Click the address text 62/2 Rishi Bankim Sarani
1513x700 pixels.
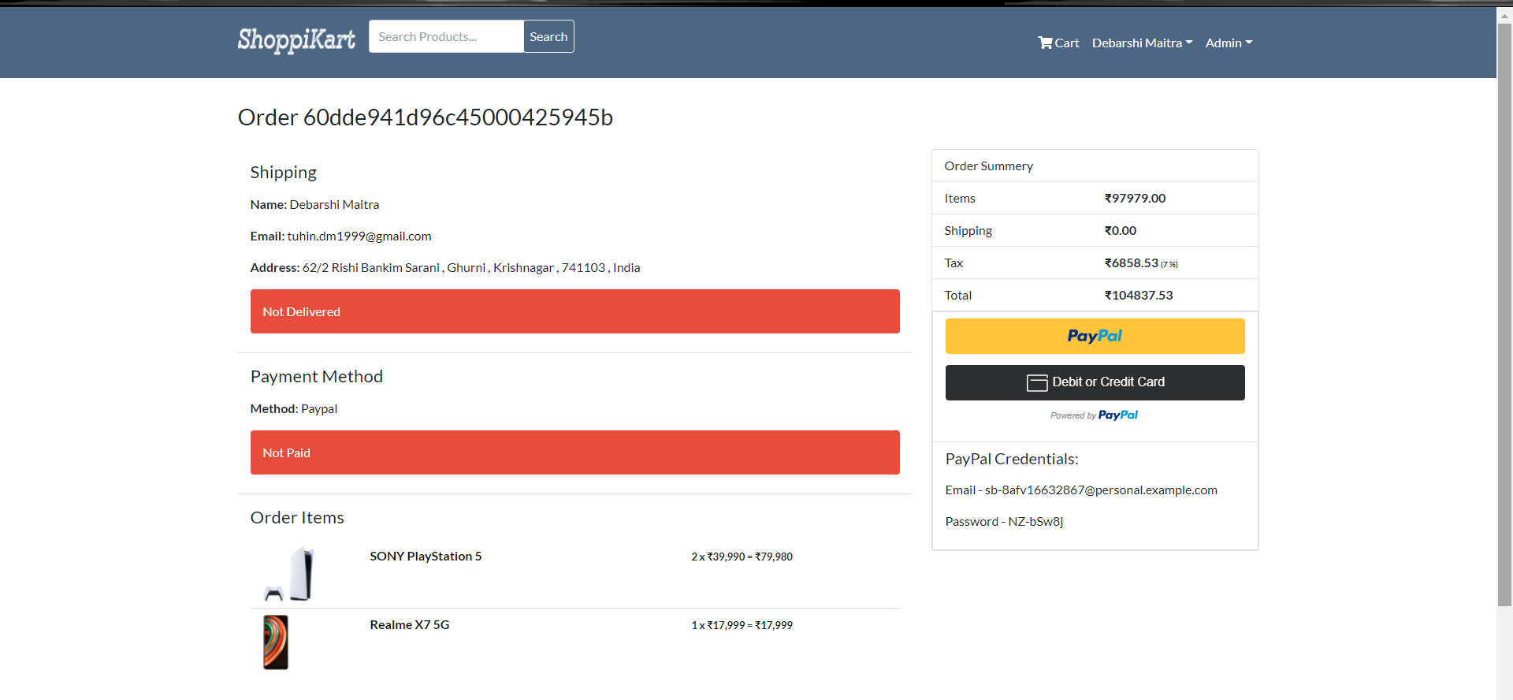[371, 267]
